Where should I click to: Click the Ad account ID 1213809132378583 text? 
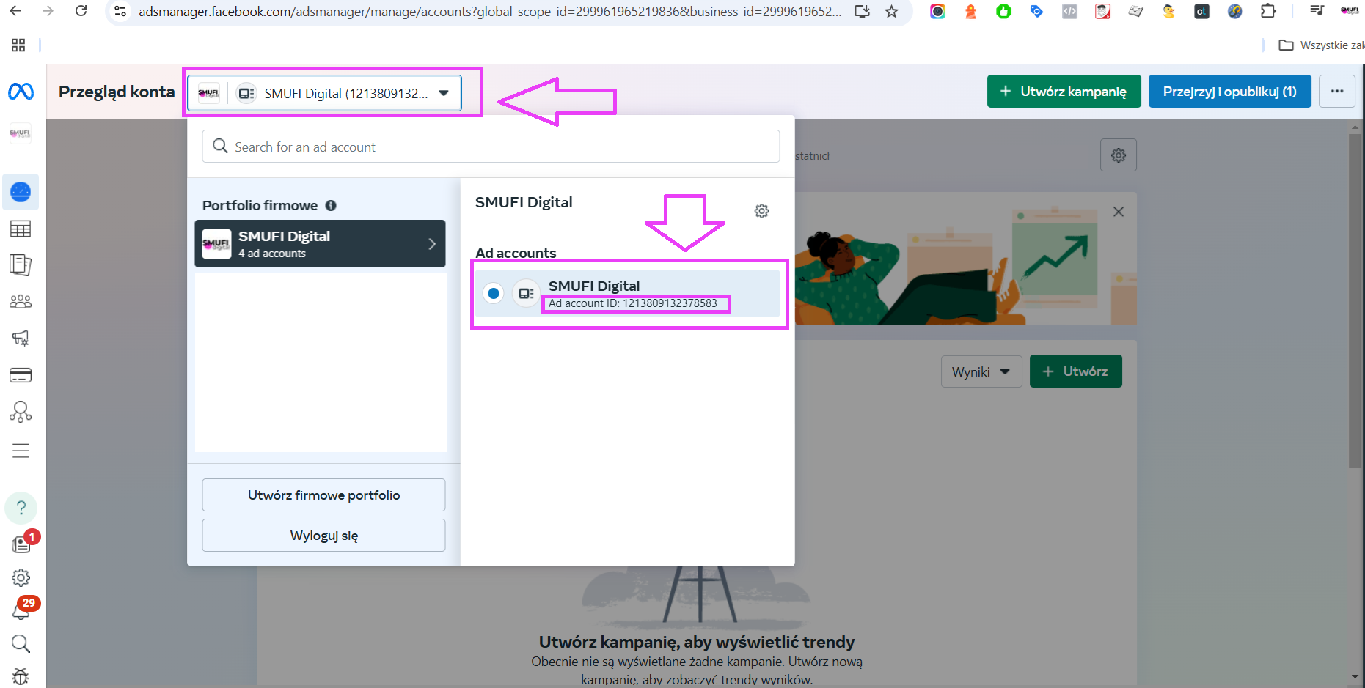point(632,303)
